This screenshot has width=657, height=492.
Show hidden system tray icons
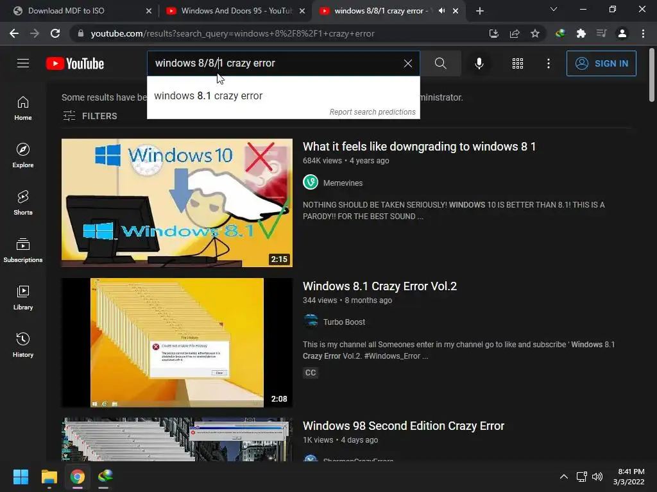tap(564, 477)
